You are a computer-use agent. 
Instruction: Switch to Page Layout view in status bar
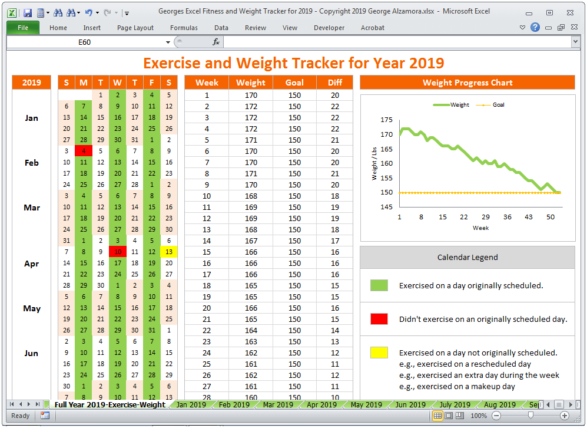(x=448, y=416)
